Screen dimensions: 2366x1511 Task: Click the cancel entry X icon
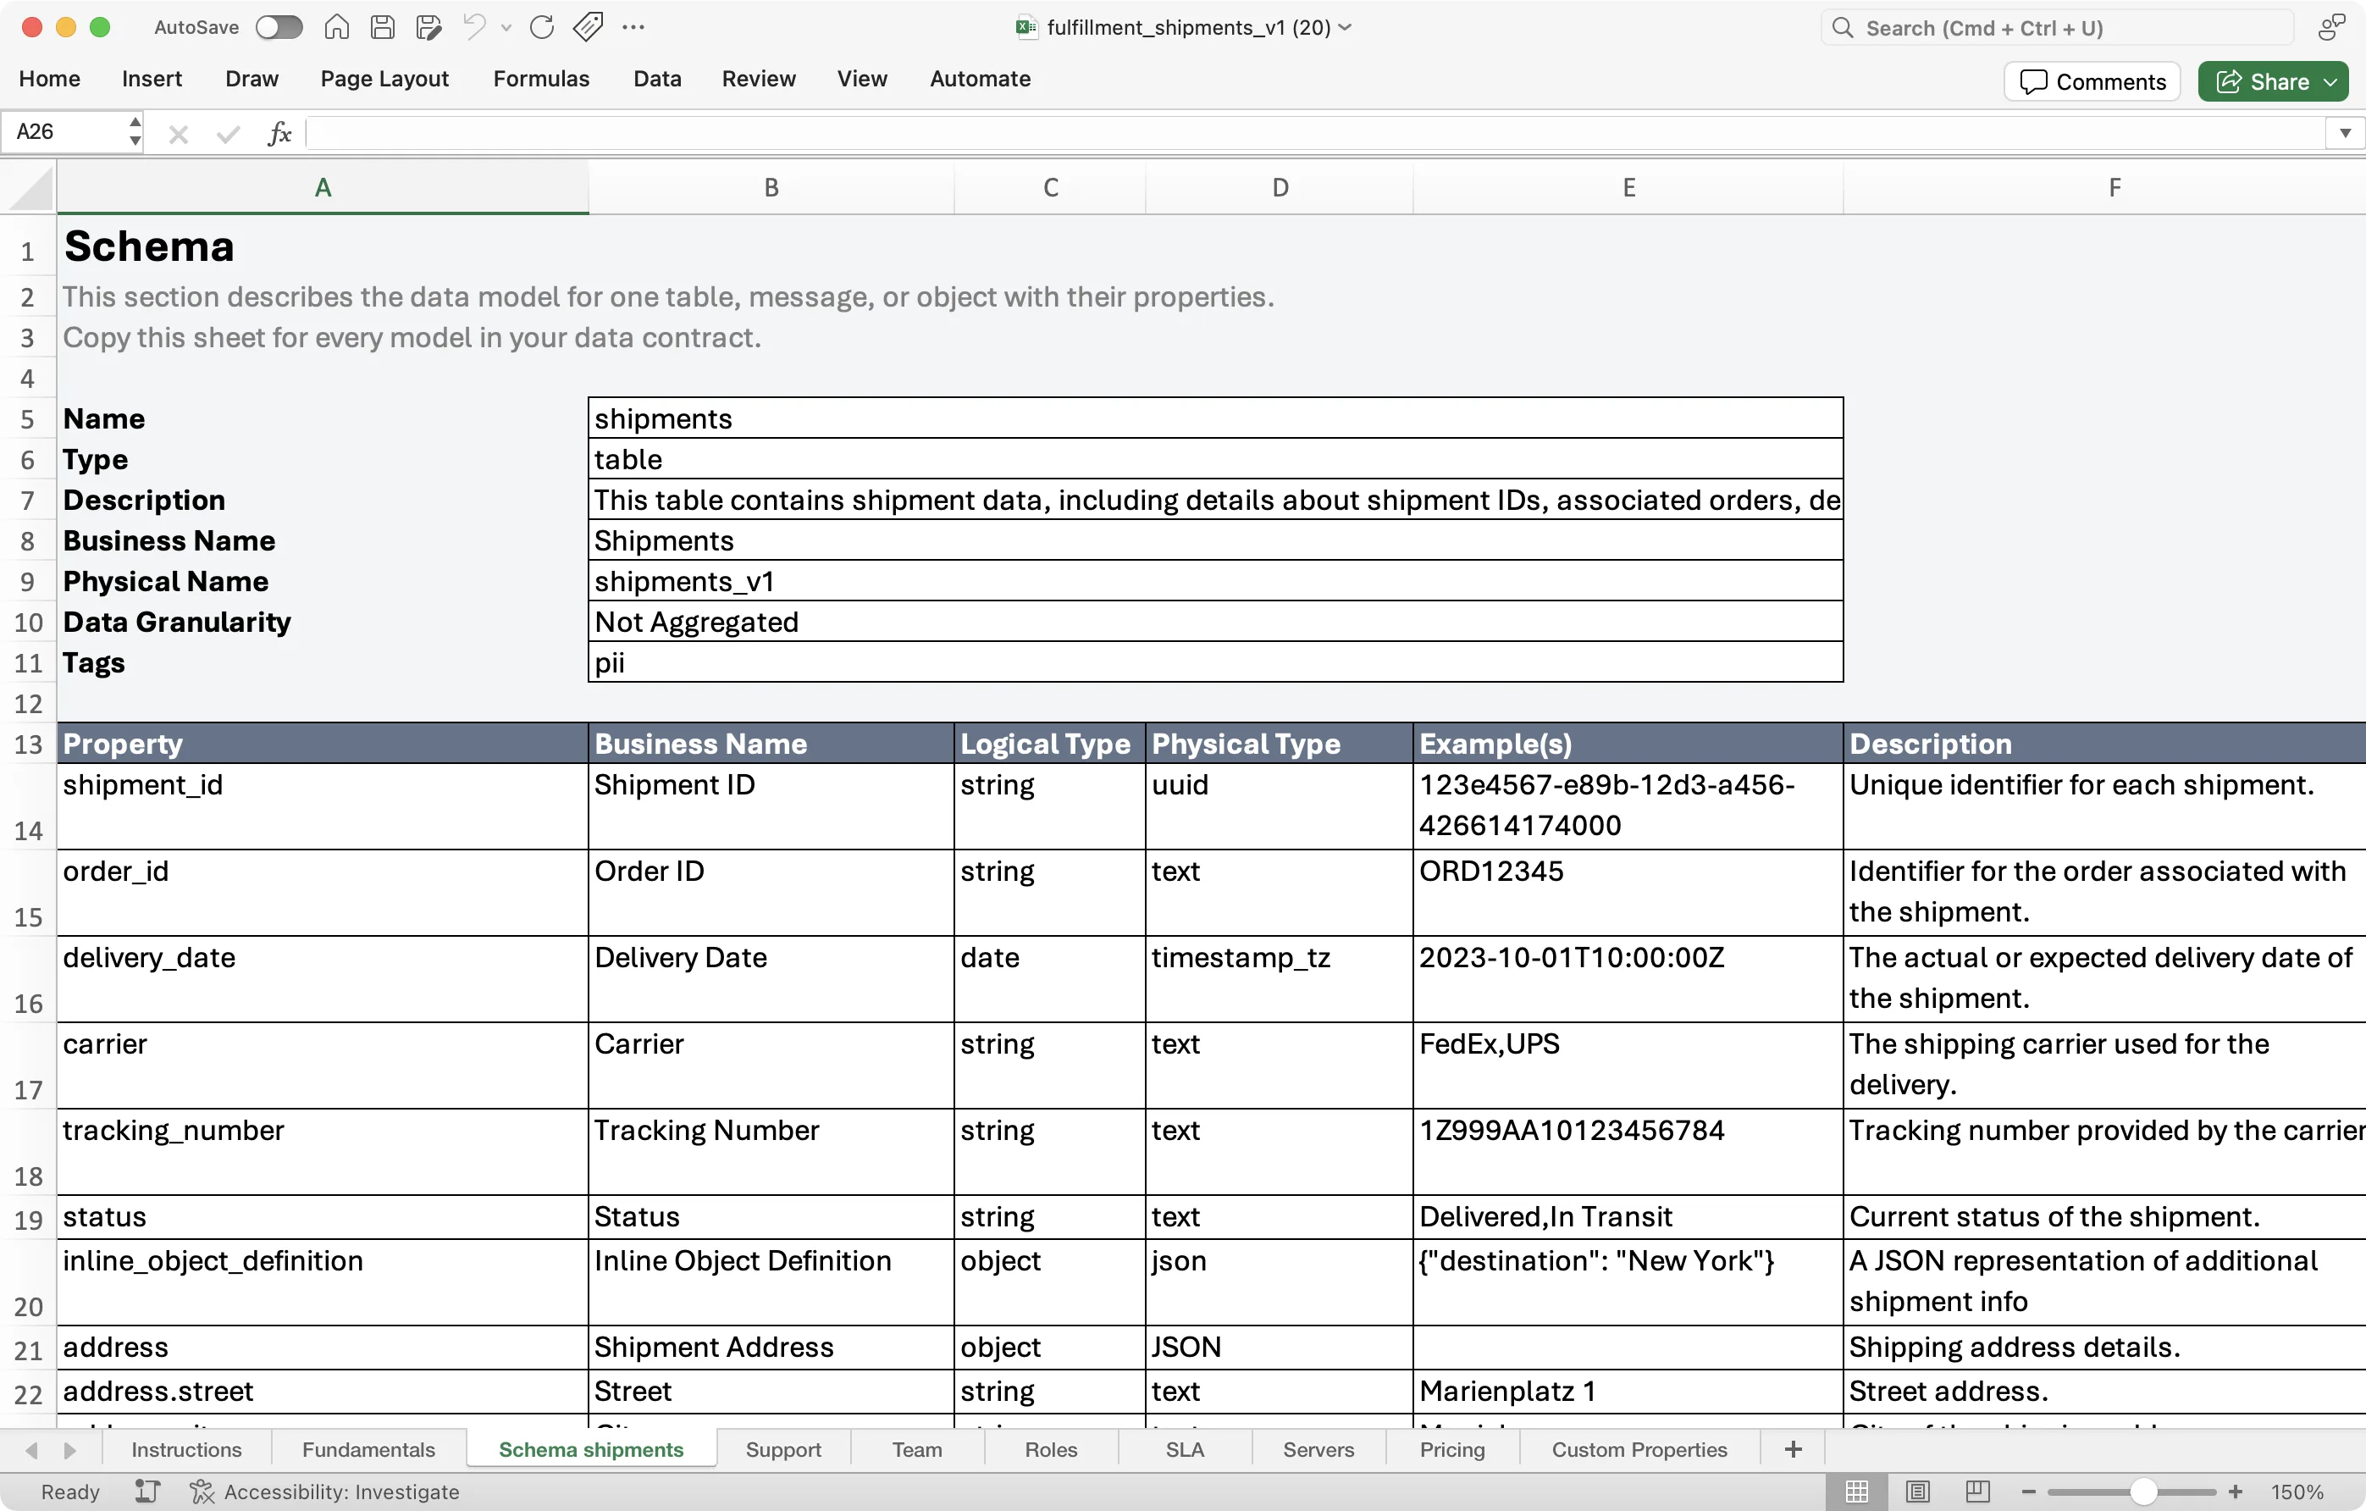(178, 134)
